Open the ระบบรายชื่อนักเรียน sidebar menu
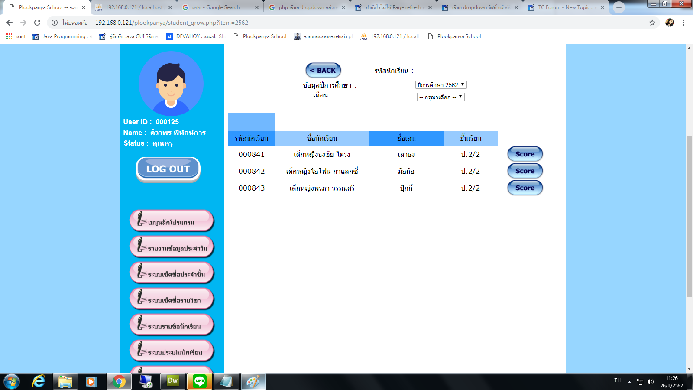The width and height of the screenshot is (693, 390). 172,325
